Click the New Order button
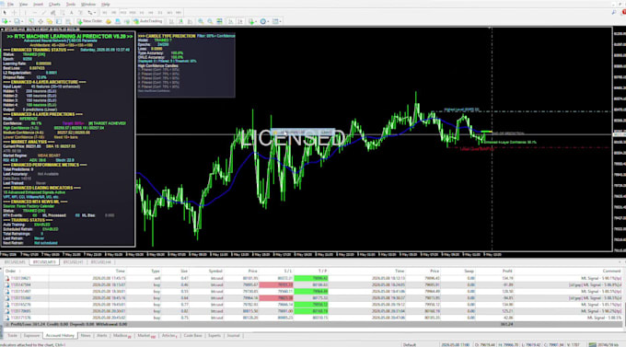 (89, 21)
